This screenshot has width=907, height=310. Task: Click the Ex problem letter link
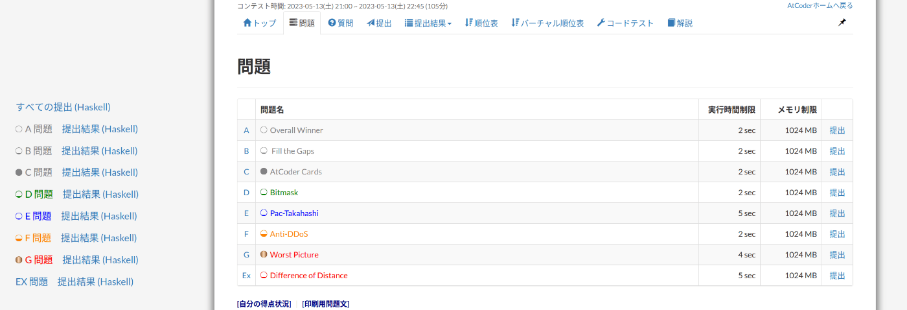(x=246, y=276)
